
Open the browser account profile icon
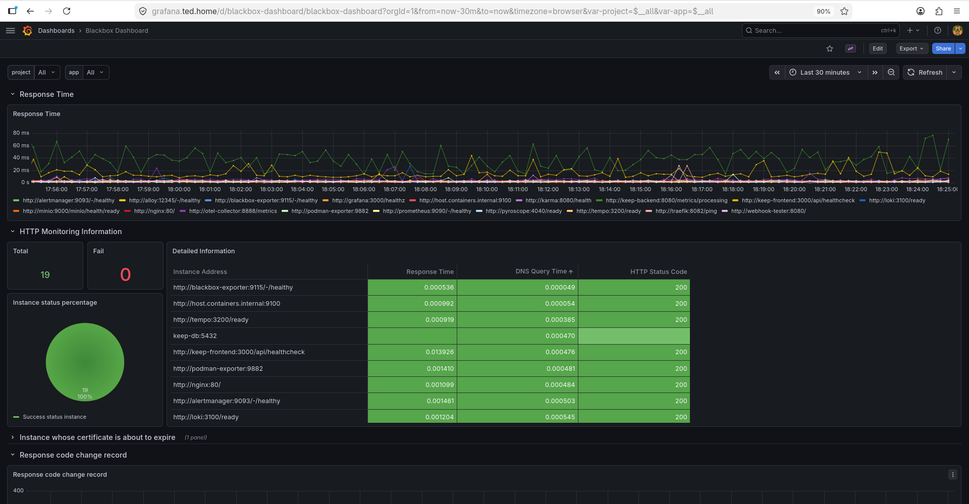tap(921, 11)
